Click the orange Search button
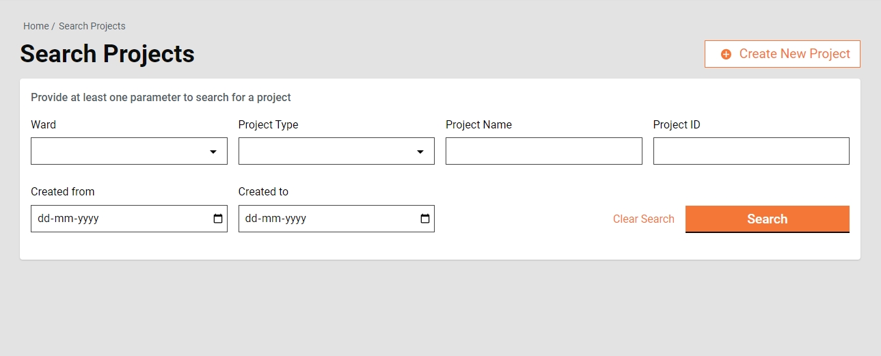This screenshot has height=356, width=881. pyautogui.click(x=767, y=219)
